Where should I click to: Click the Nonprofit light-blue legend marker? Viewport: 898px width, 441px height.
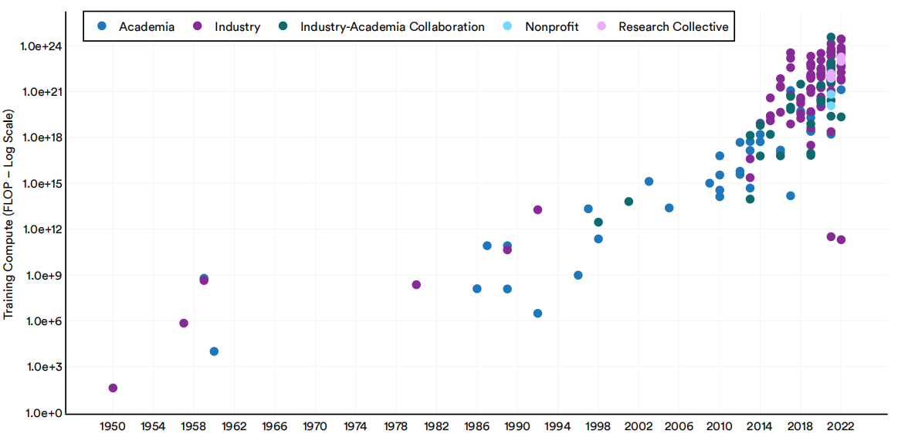pos(509,27)
